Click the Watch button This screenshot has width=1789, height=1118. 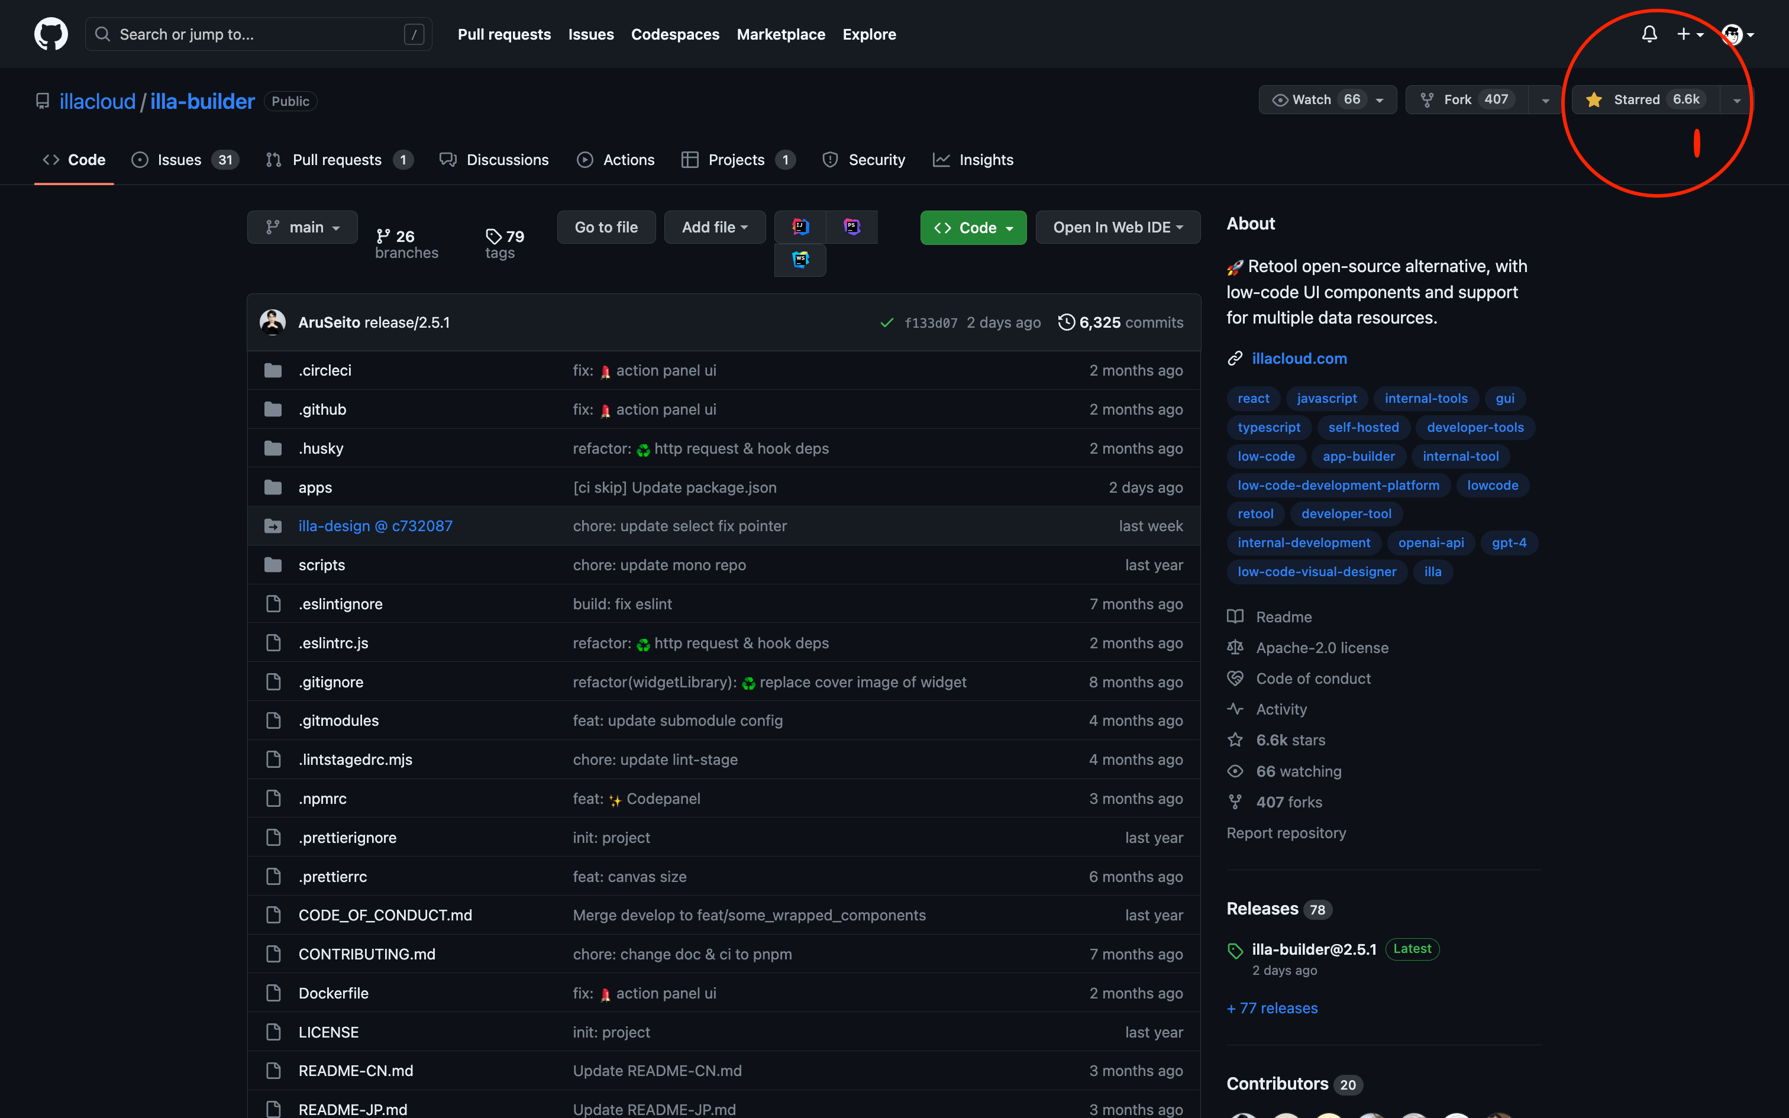tap(1328, 100)
